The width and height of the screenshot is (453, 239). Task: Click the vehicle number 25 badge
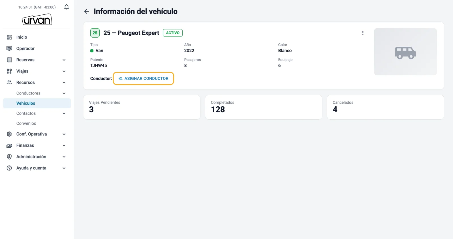click(95, 33)
